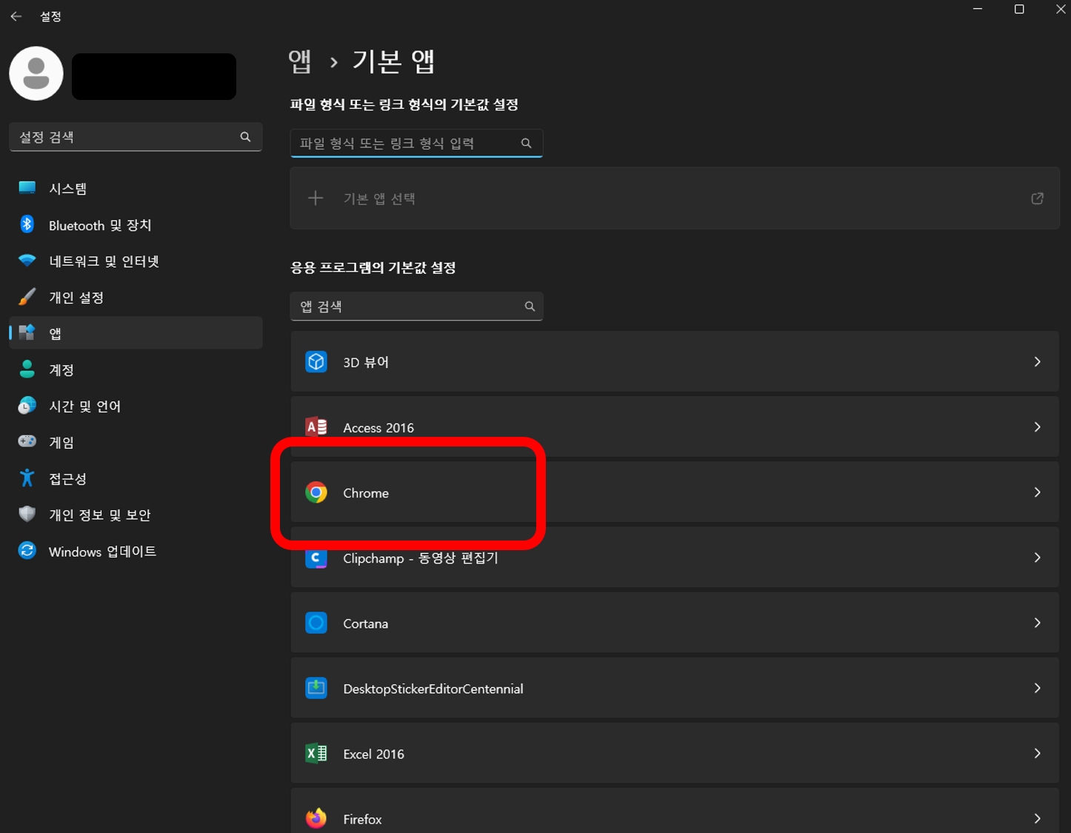Focus the 앱 검색 field
Viewport: 1071px width, 833px height.
pyautogui.click(x=416, y=307)
